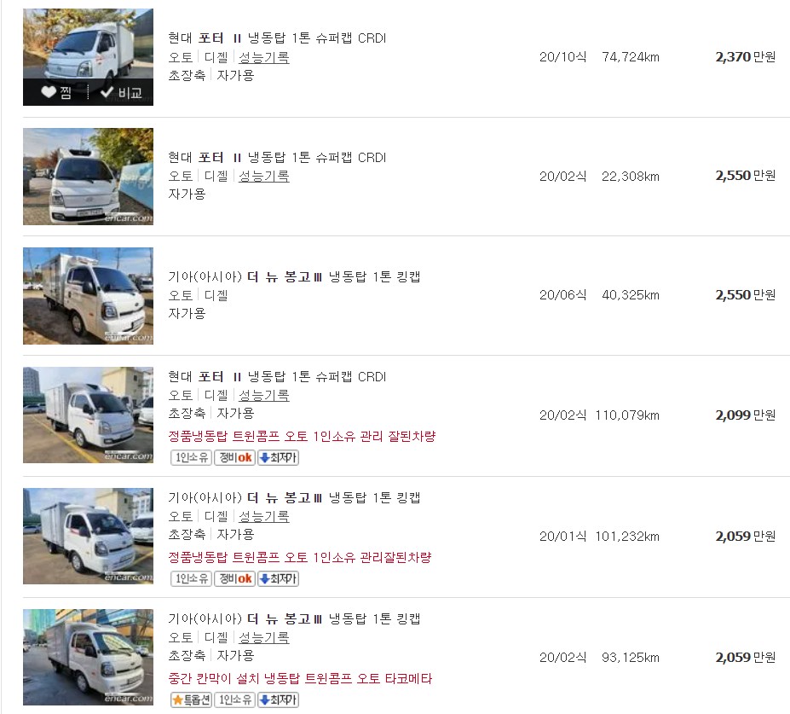The width and height of the screenshot is (790, 714).
Task: Open 성능기록 for the 74,724km Porter
Action: point(263,57)
